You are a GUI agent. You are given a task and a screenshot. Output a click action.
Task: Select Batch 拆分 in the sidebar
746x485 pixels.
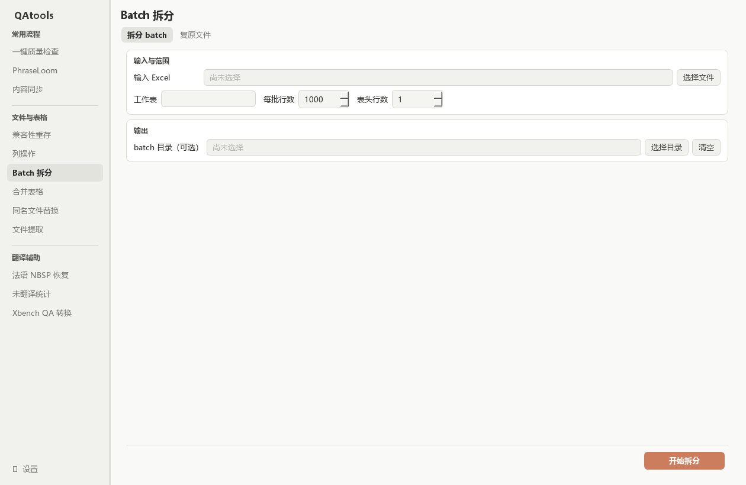click(55, 173)
